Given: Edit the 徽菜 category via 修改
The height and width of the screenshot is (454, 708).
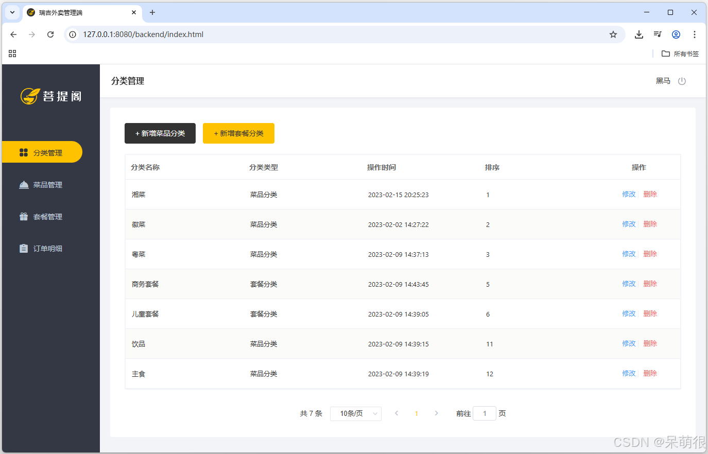Looking at the screenshot, I should pos(629,224).
